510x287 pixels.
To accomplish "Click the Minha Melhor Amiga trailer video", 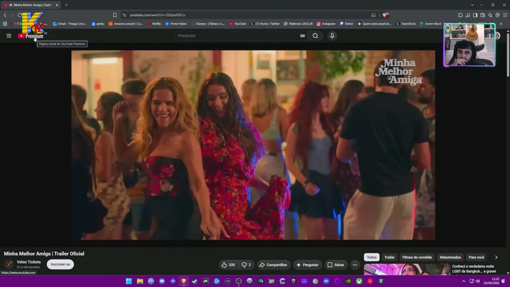I will [x=253, y=145].
